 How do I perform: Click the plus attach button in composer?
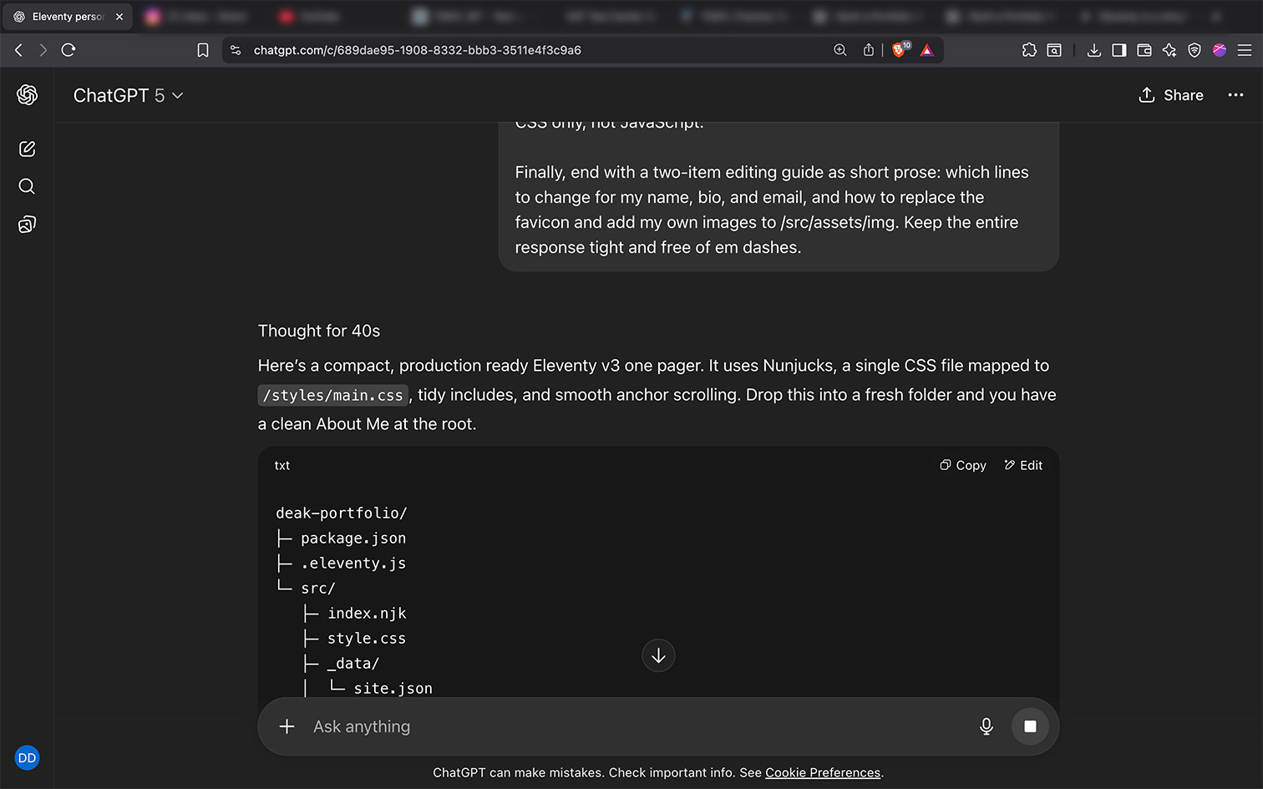pos(287,726)
